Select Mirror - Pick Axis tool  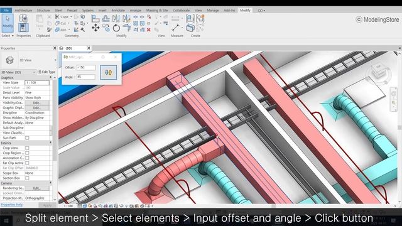click(116, 18)
